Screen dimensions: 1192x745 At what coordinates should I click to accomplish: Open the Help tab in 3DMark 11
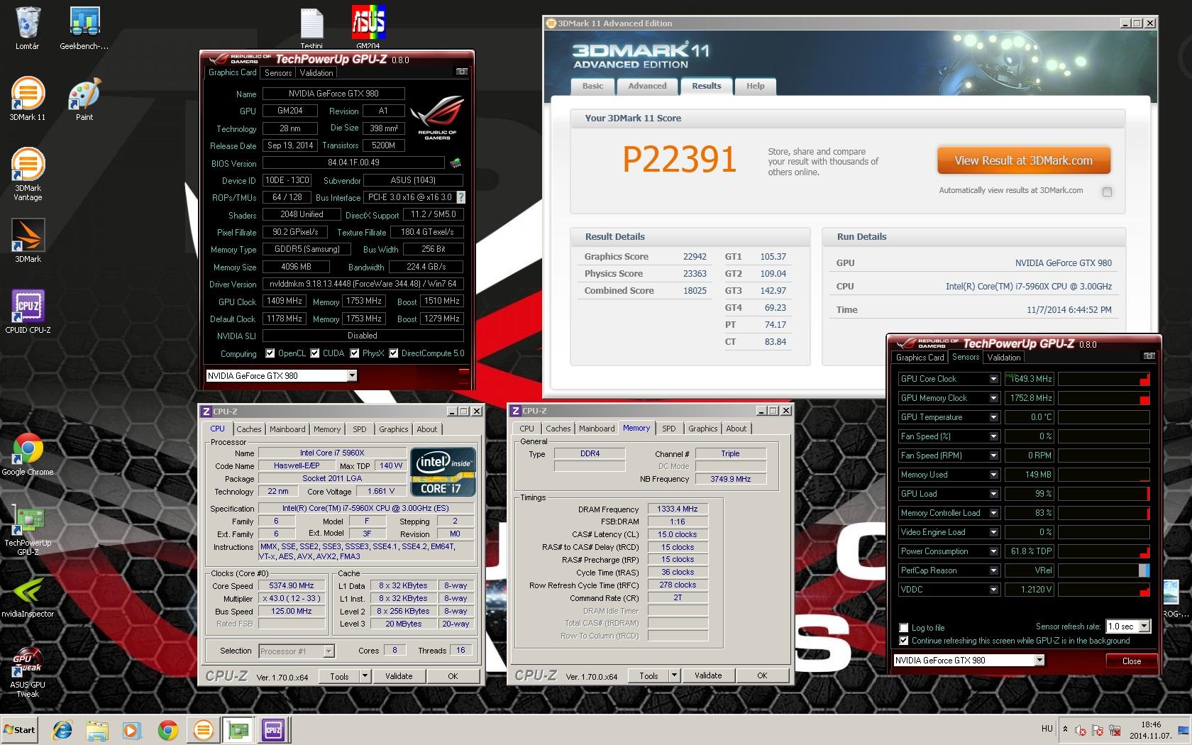755,86
